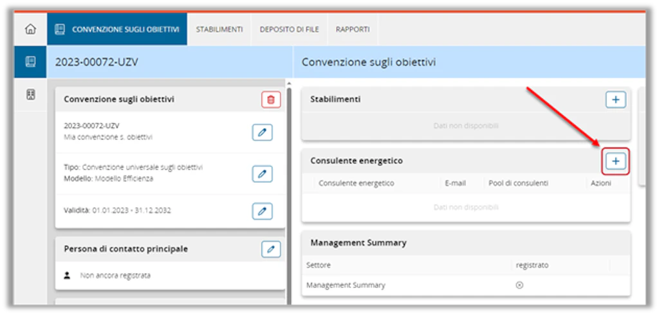The height and width of the screenshot is (315, 659).
Task: Click the Pool di consulenti column header
Action: click(518, 184)
